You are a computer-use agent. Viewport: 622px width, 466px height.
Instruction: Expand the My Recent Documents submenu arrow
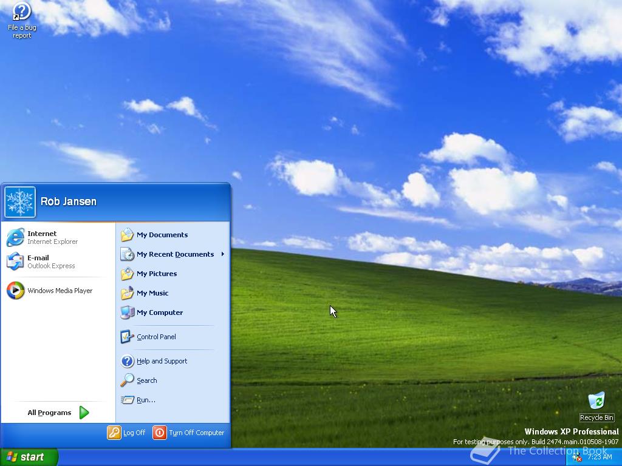(x=223, y=254)
